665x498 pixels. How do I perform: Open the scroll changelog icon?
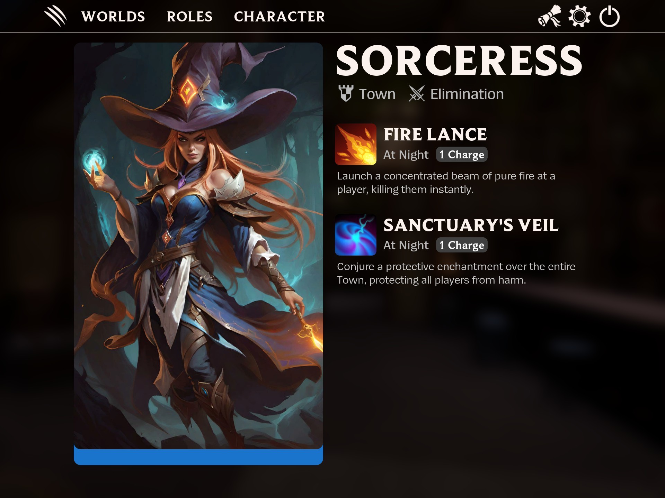pos(549,16)
